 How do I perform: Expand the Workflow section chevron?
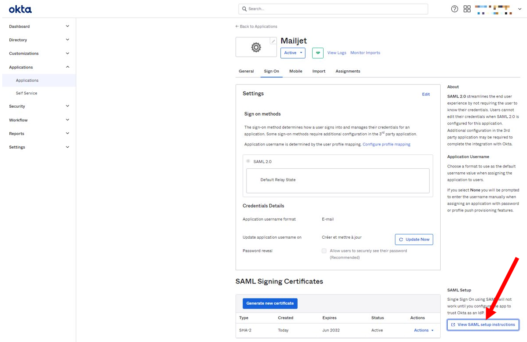pos(67,120)
